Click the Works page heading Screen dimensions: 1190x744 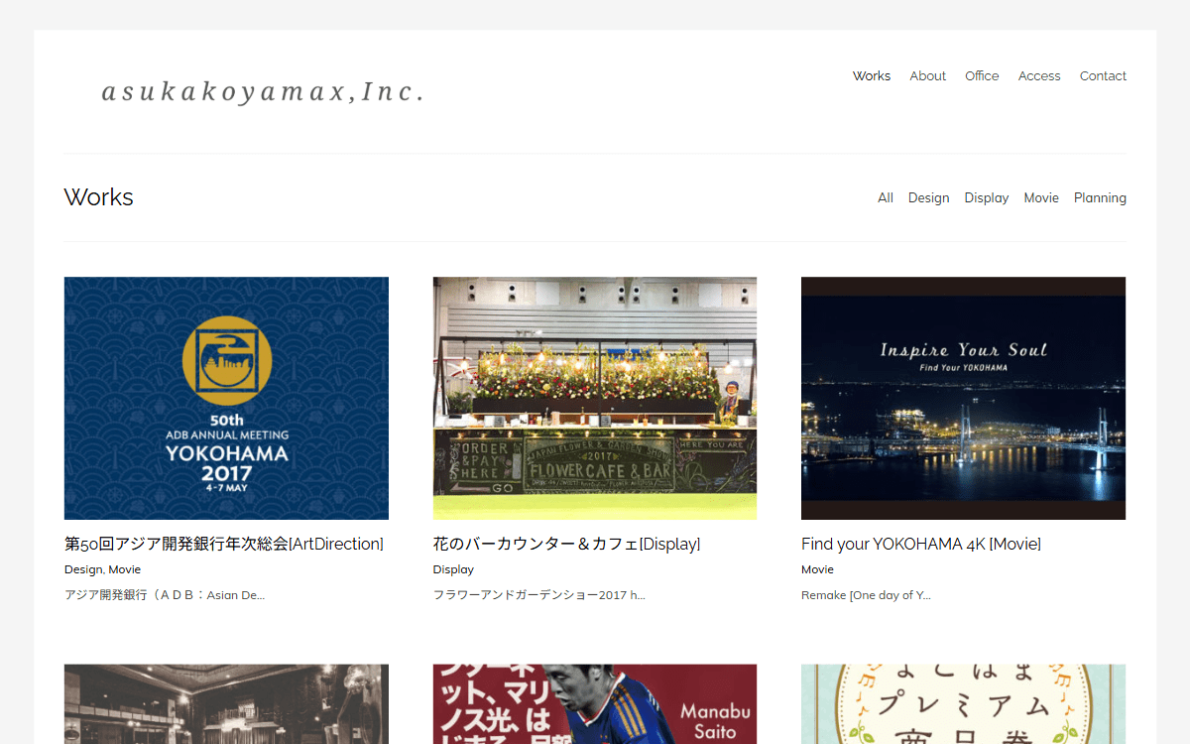(x=99, y=197)
